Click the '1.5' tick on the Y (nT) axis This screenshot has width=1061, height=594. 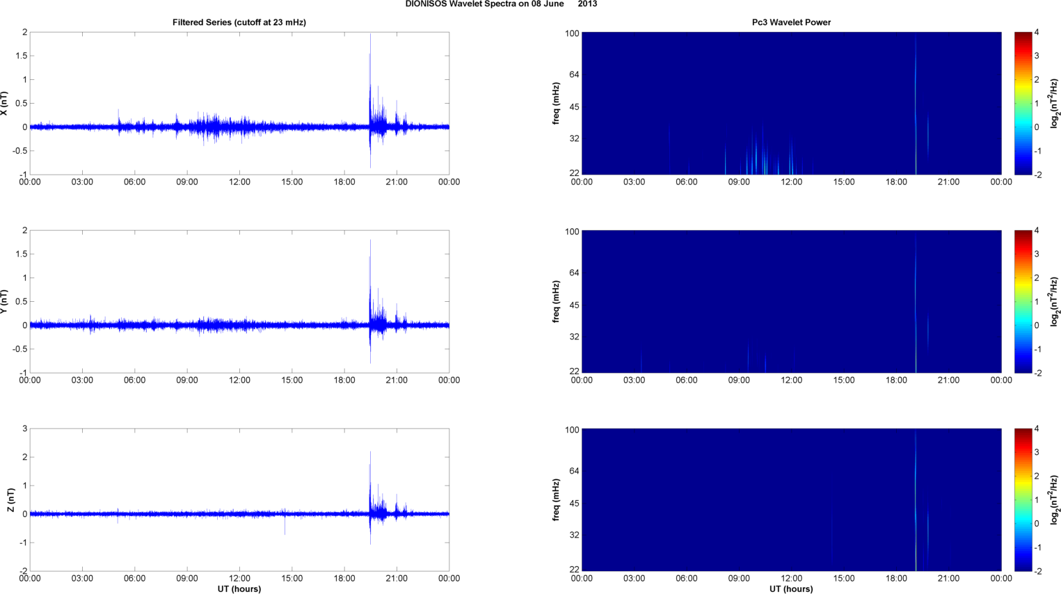click(22, 254)
